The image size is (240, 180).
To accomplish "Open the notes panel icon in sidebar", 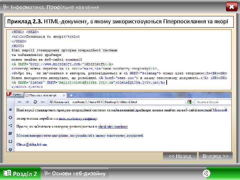I will 11,133.
